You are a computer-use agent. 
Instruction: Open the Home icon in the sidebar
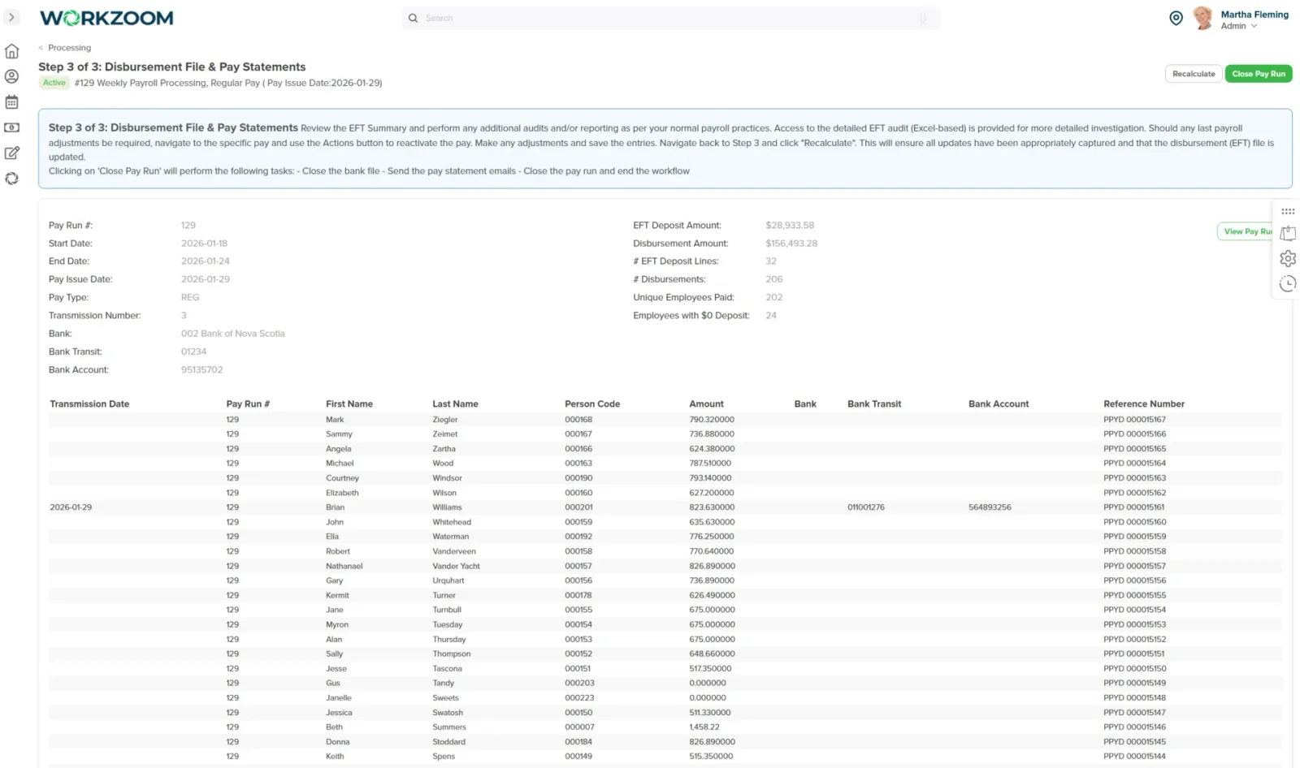click(11, 51)
